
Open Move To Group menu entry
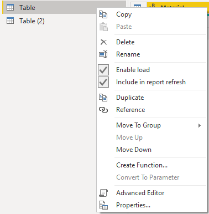click(x=152, y=125)
